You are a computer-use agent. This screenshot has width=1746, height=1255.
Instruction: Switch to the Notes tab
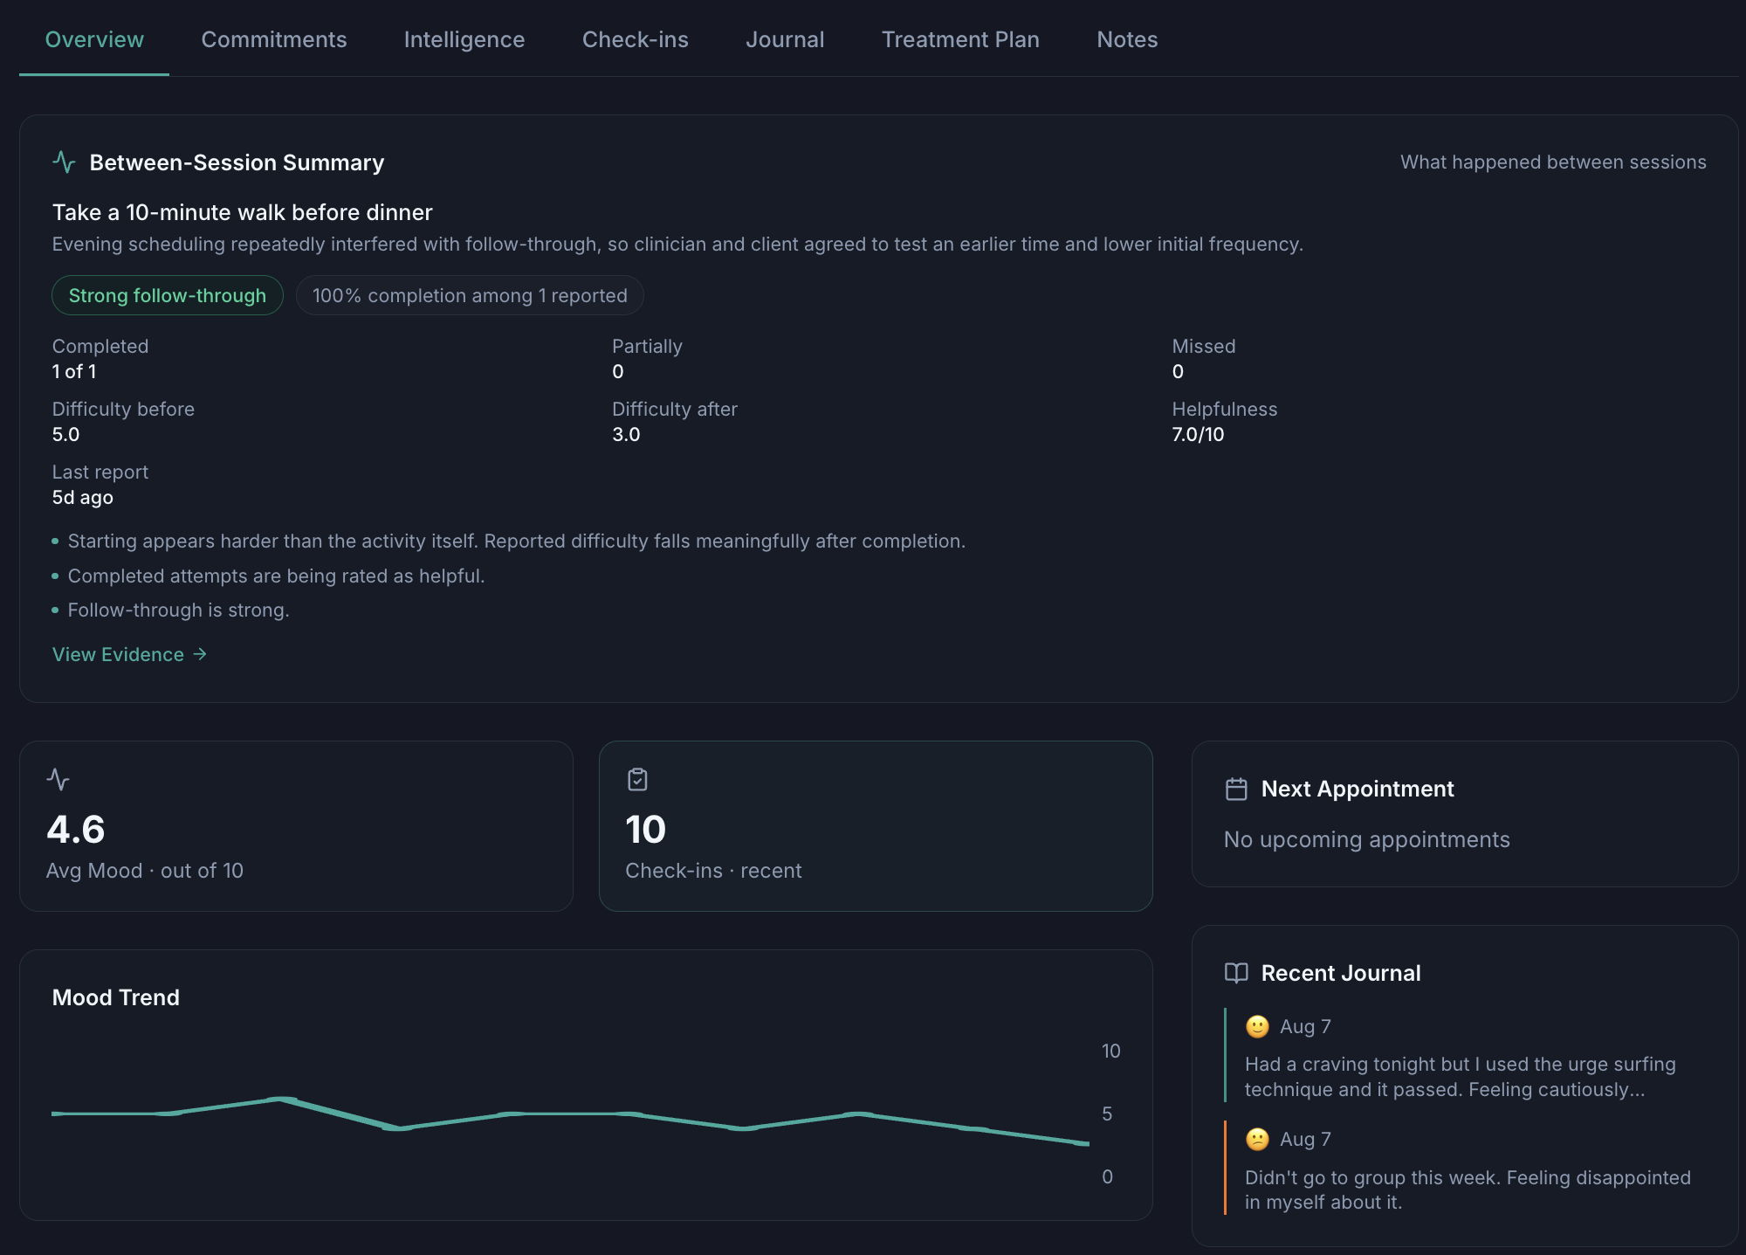click(1127, 39)
